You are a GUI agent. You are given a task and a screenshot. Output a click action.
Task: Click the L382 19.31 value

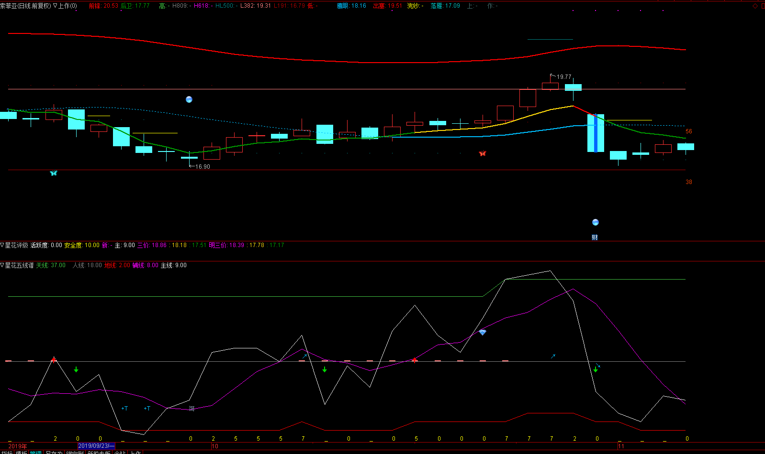point(256,6)
